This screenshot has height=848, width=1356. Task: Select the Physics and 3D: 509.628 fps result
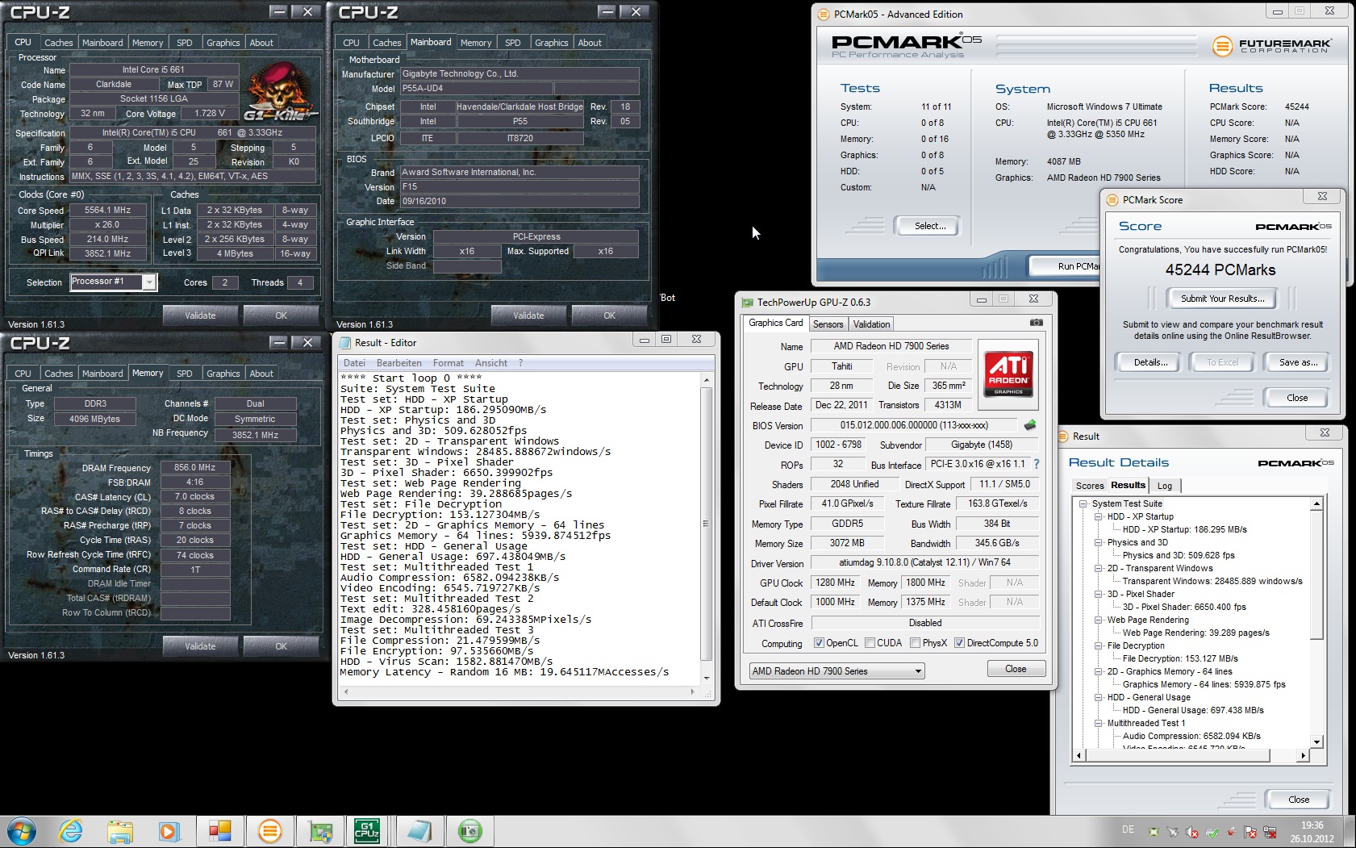click(1179, 555)
